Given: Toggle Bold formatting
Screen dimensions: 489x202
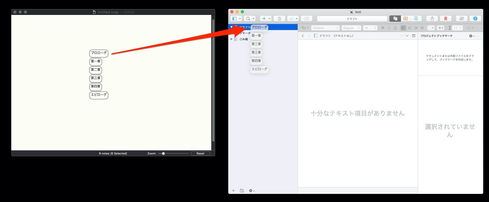Looking at the screenshot, I should pyautogui.click(x=383, y=28).
